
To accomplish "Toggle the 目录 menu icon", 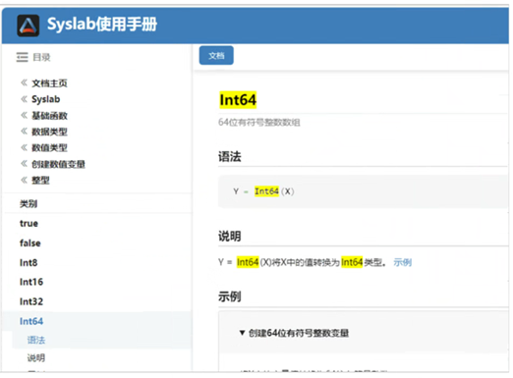I will pos(22,57).
